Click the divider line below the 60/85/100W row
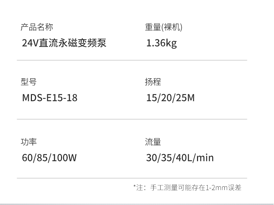 pyautogui.click(x=132, y=178)
